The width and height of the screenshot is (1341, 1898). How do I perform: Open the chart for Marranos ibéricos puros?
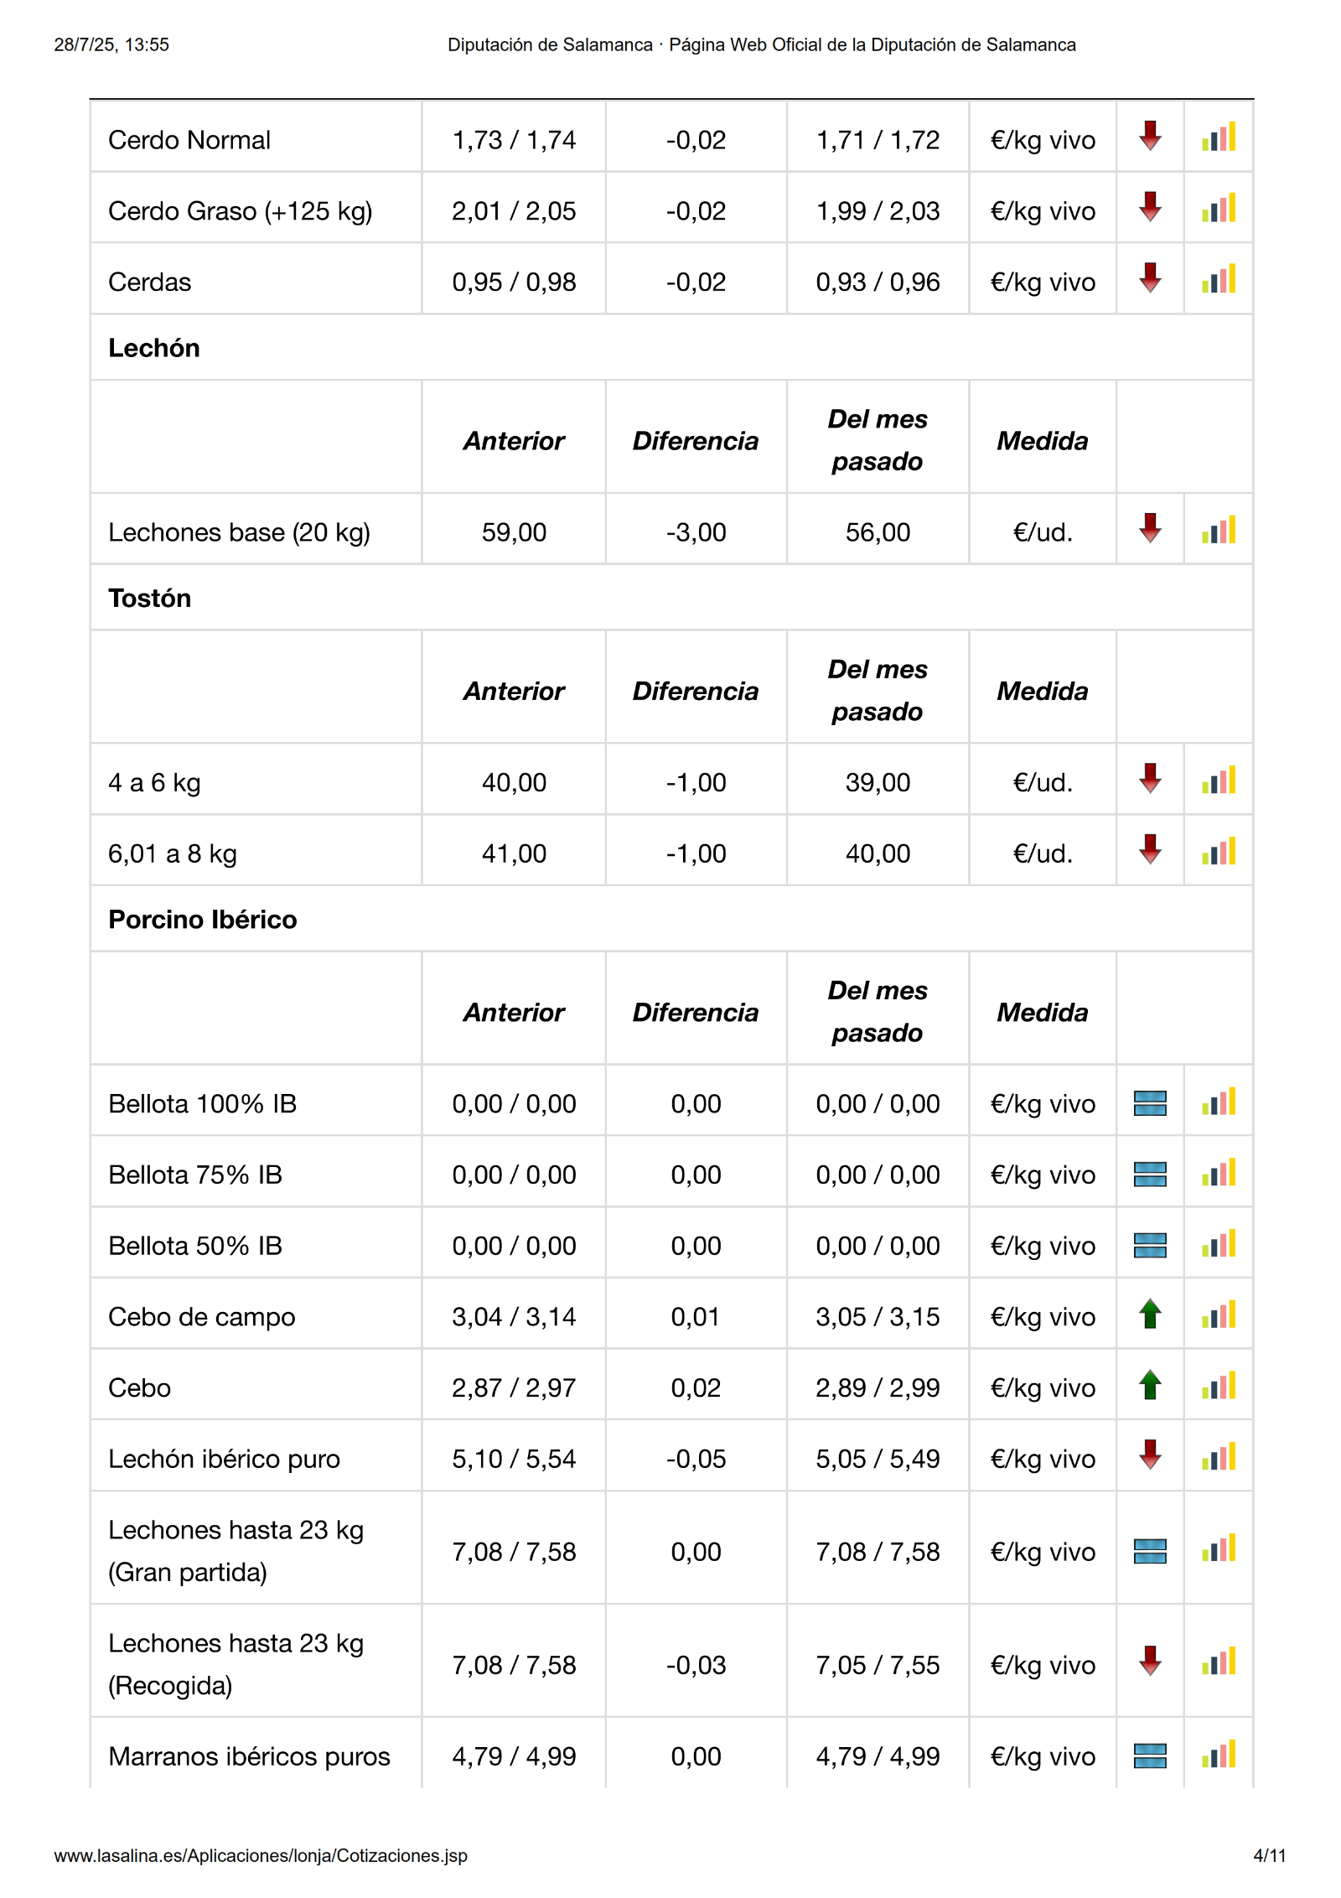click(x=1218, y=1755)
